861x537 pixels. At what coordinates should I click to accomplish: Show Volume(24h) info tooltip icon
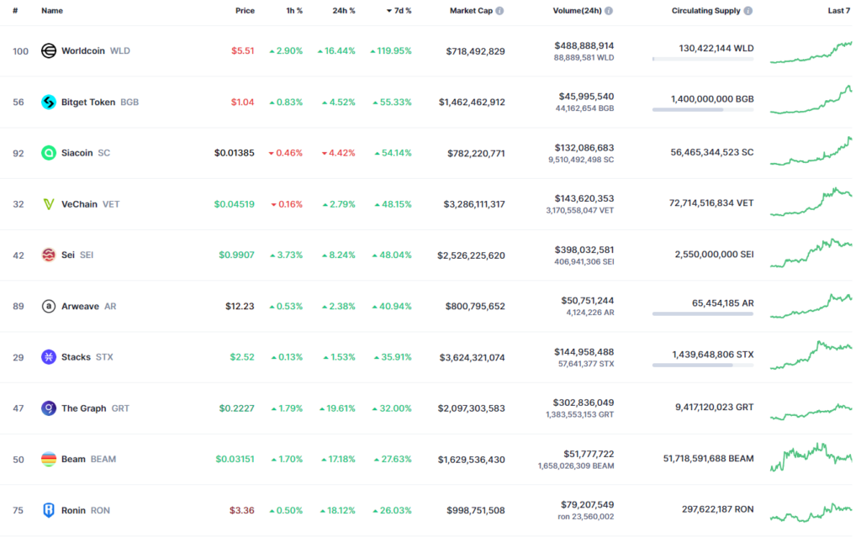(x=609, y=11)
